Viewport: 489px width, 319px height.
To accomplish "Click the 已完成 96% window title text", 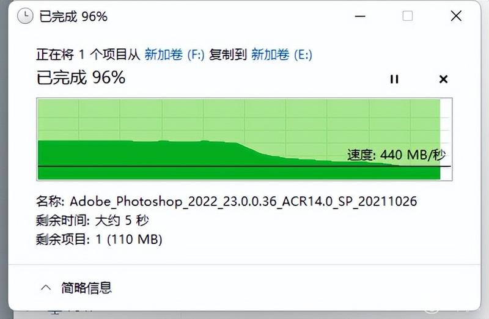I will point(73,16).
